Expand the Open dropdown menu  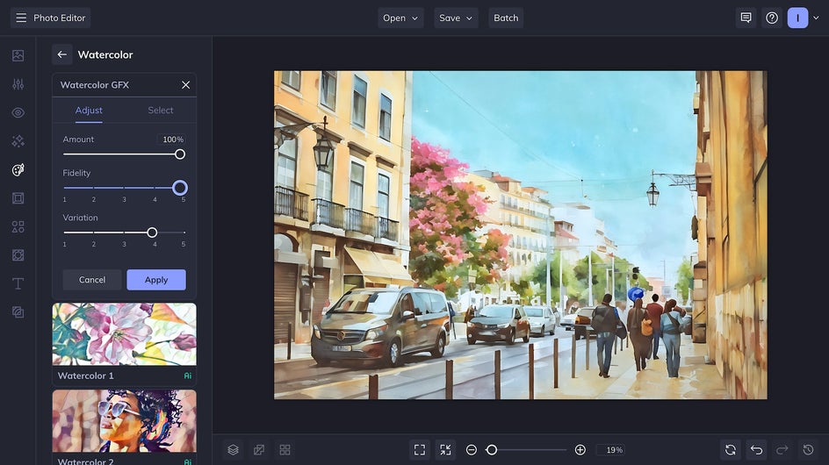click(x=400, y=18)
